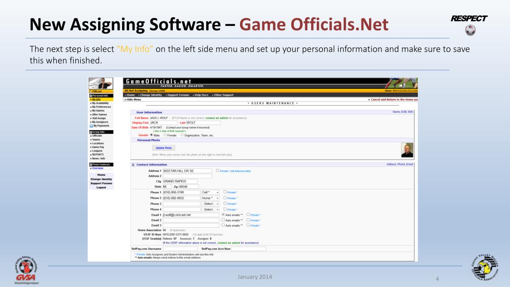Click Home button in the left sidebar

point(101,175)
